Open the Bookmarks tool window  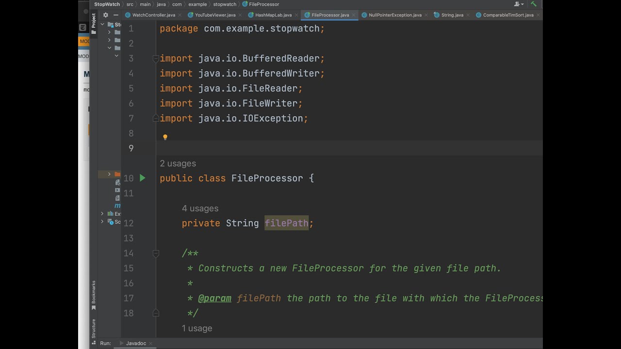point(94,295)
